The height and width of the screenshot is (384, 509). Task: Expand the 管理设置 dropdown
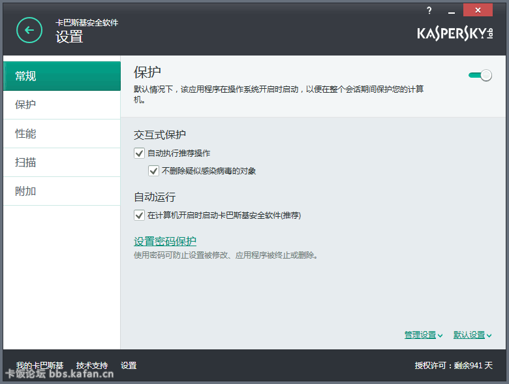(424, 335)
